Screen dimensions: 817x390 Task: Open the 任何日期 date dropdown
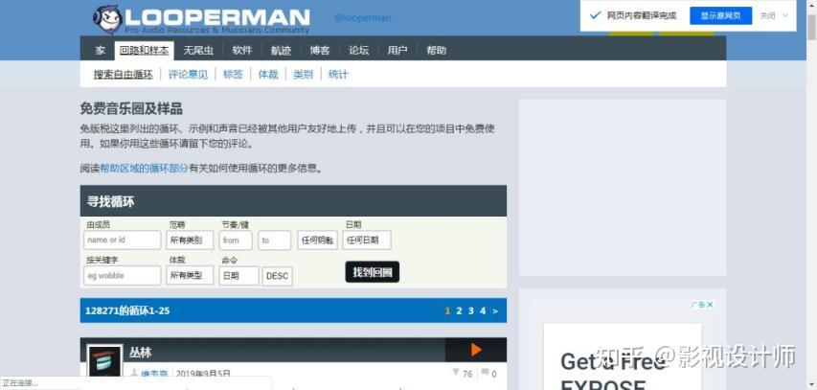coord(366,241)
